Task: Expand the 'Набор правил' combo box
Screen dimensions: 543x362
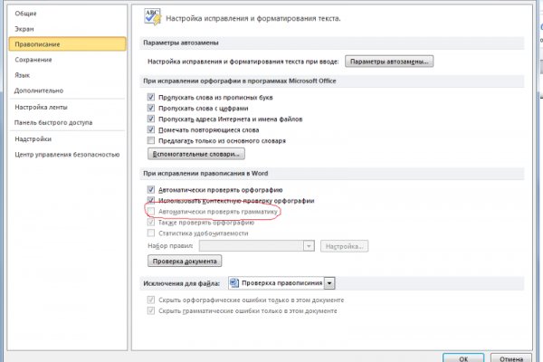Action: point(309,245)
